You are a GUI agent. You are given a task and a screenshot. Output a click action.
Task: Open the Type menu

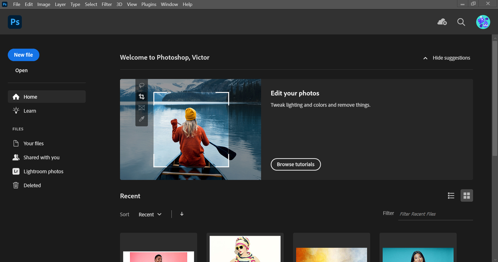coord(75,4)
